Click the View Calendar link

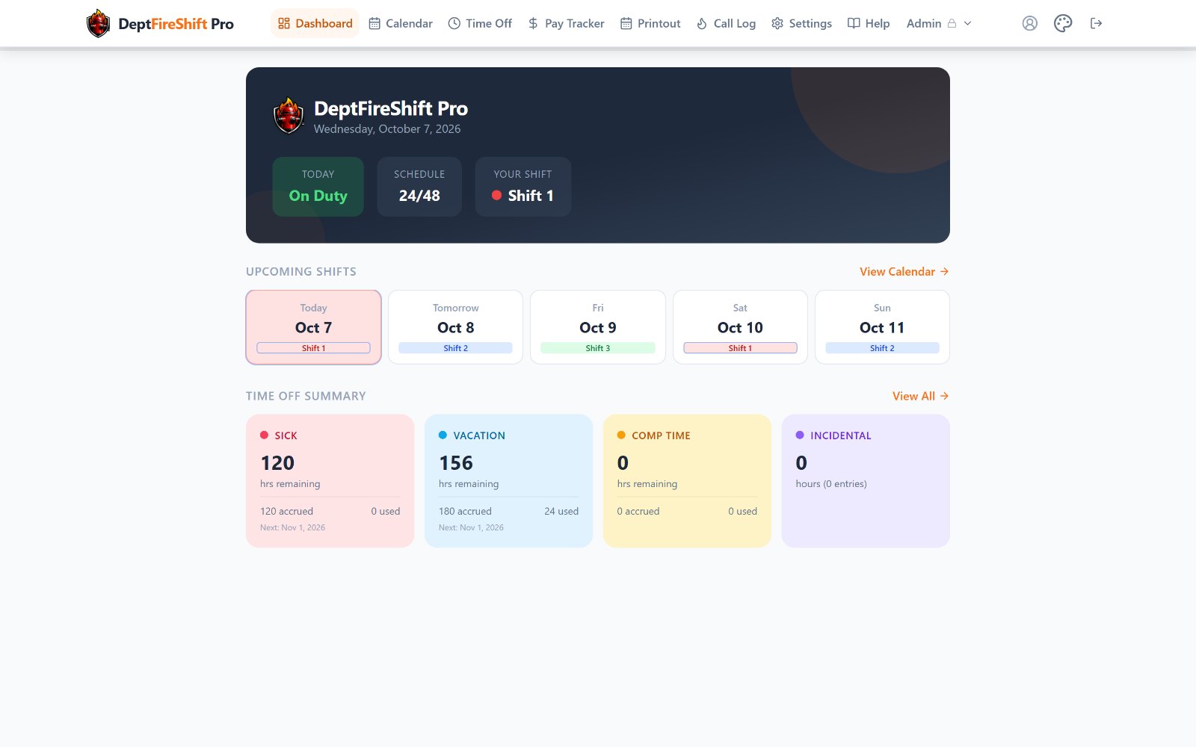click(x=904, y=271)
